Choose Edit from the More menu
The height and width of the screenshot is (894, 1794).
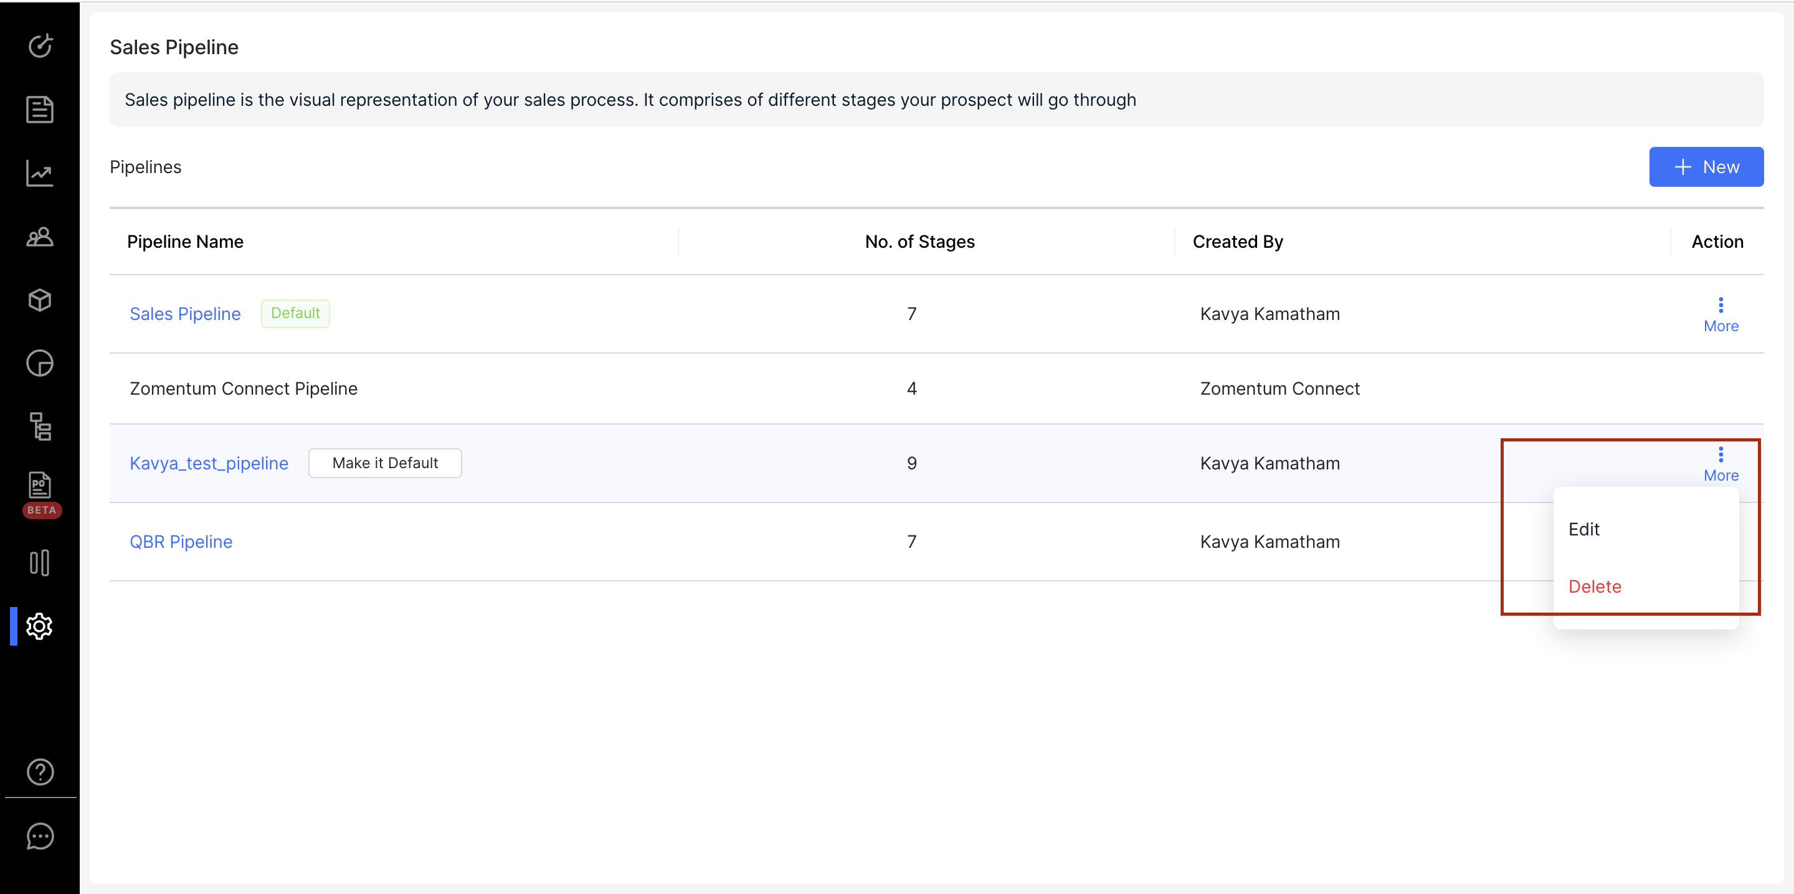pyautogui.click(x=1583, y=529)
